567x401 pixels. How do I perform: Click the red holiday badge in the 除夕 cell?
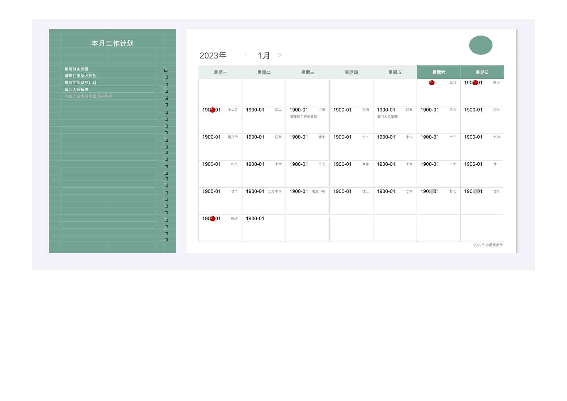[212, 219]
